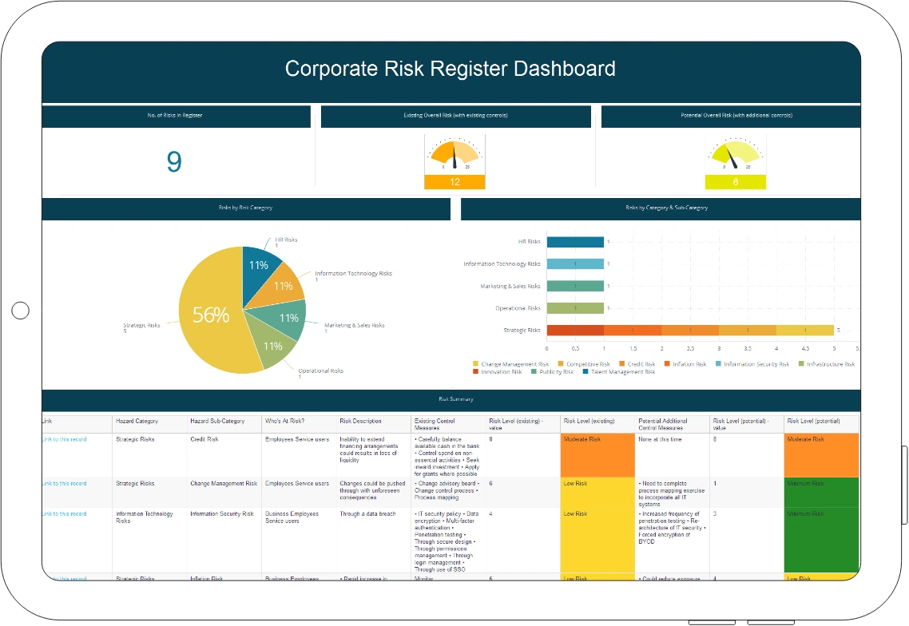The width and height of the screenshot is (909, 626).
Task: Select the blue HR Risks pie slice
Action: [259, 267]
